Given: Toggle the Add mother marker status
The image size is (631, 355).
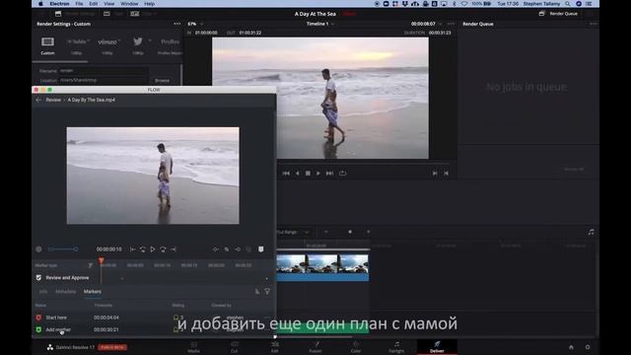Looking at the screenshot, I should point(38,329).
